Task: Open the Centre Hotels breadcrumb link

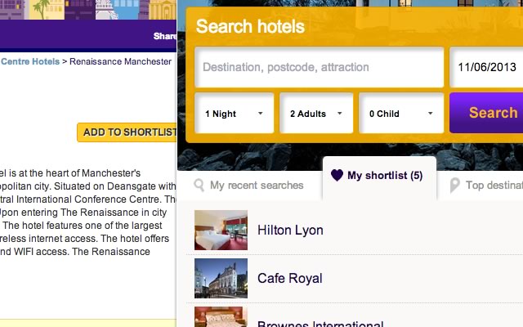Action: [30, 61]
